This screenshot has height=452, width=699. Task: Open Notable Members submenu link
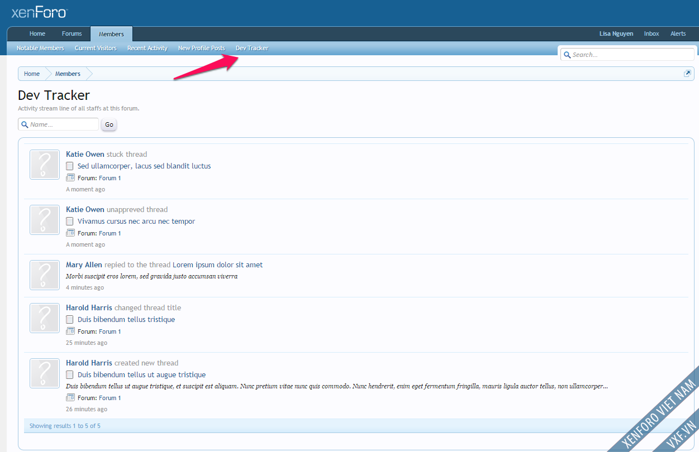pos(40,48)
